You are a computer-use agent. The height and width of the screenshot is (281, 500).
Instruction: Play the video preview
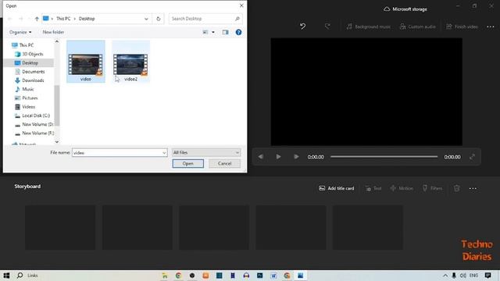tap(278, 157)
